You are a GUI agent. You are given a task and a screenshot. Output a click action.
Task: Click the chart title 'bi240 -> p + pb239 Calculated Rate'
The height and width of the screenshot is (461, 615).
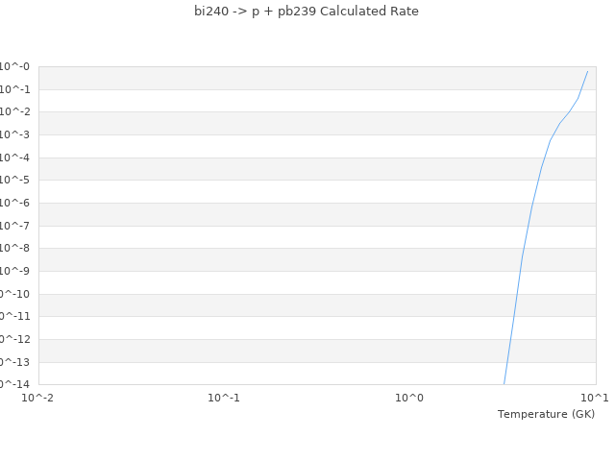pos(307,12)
